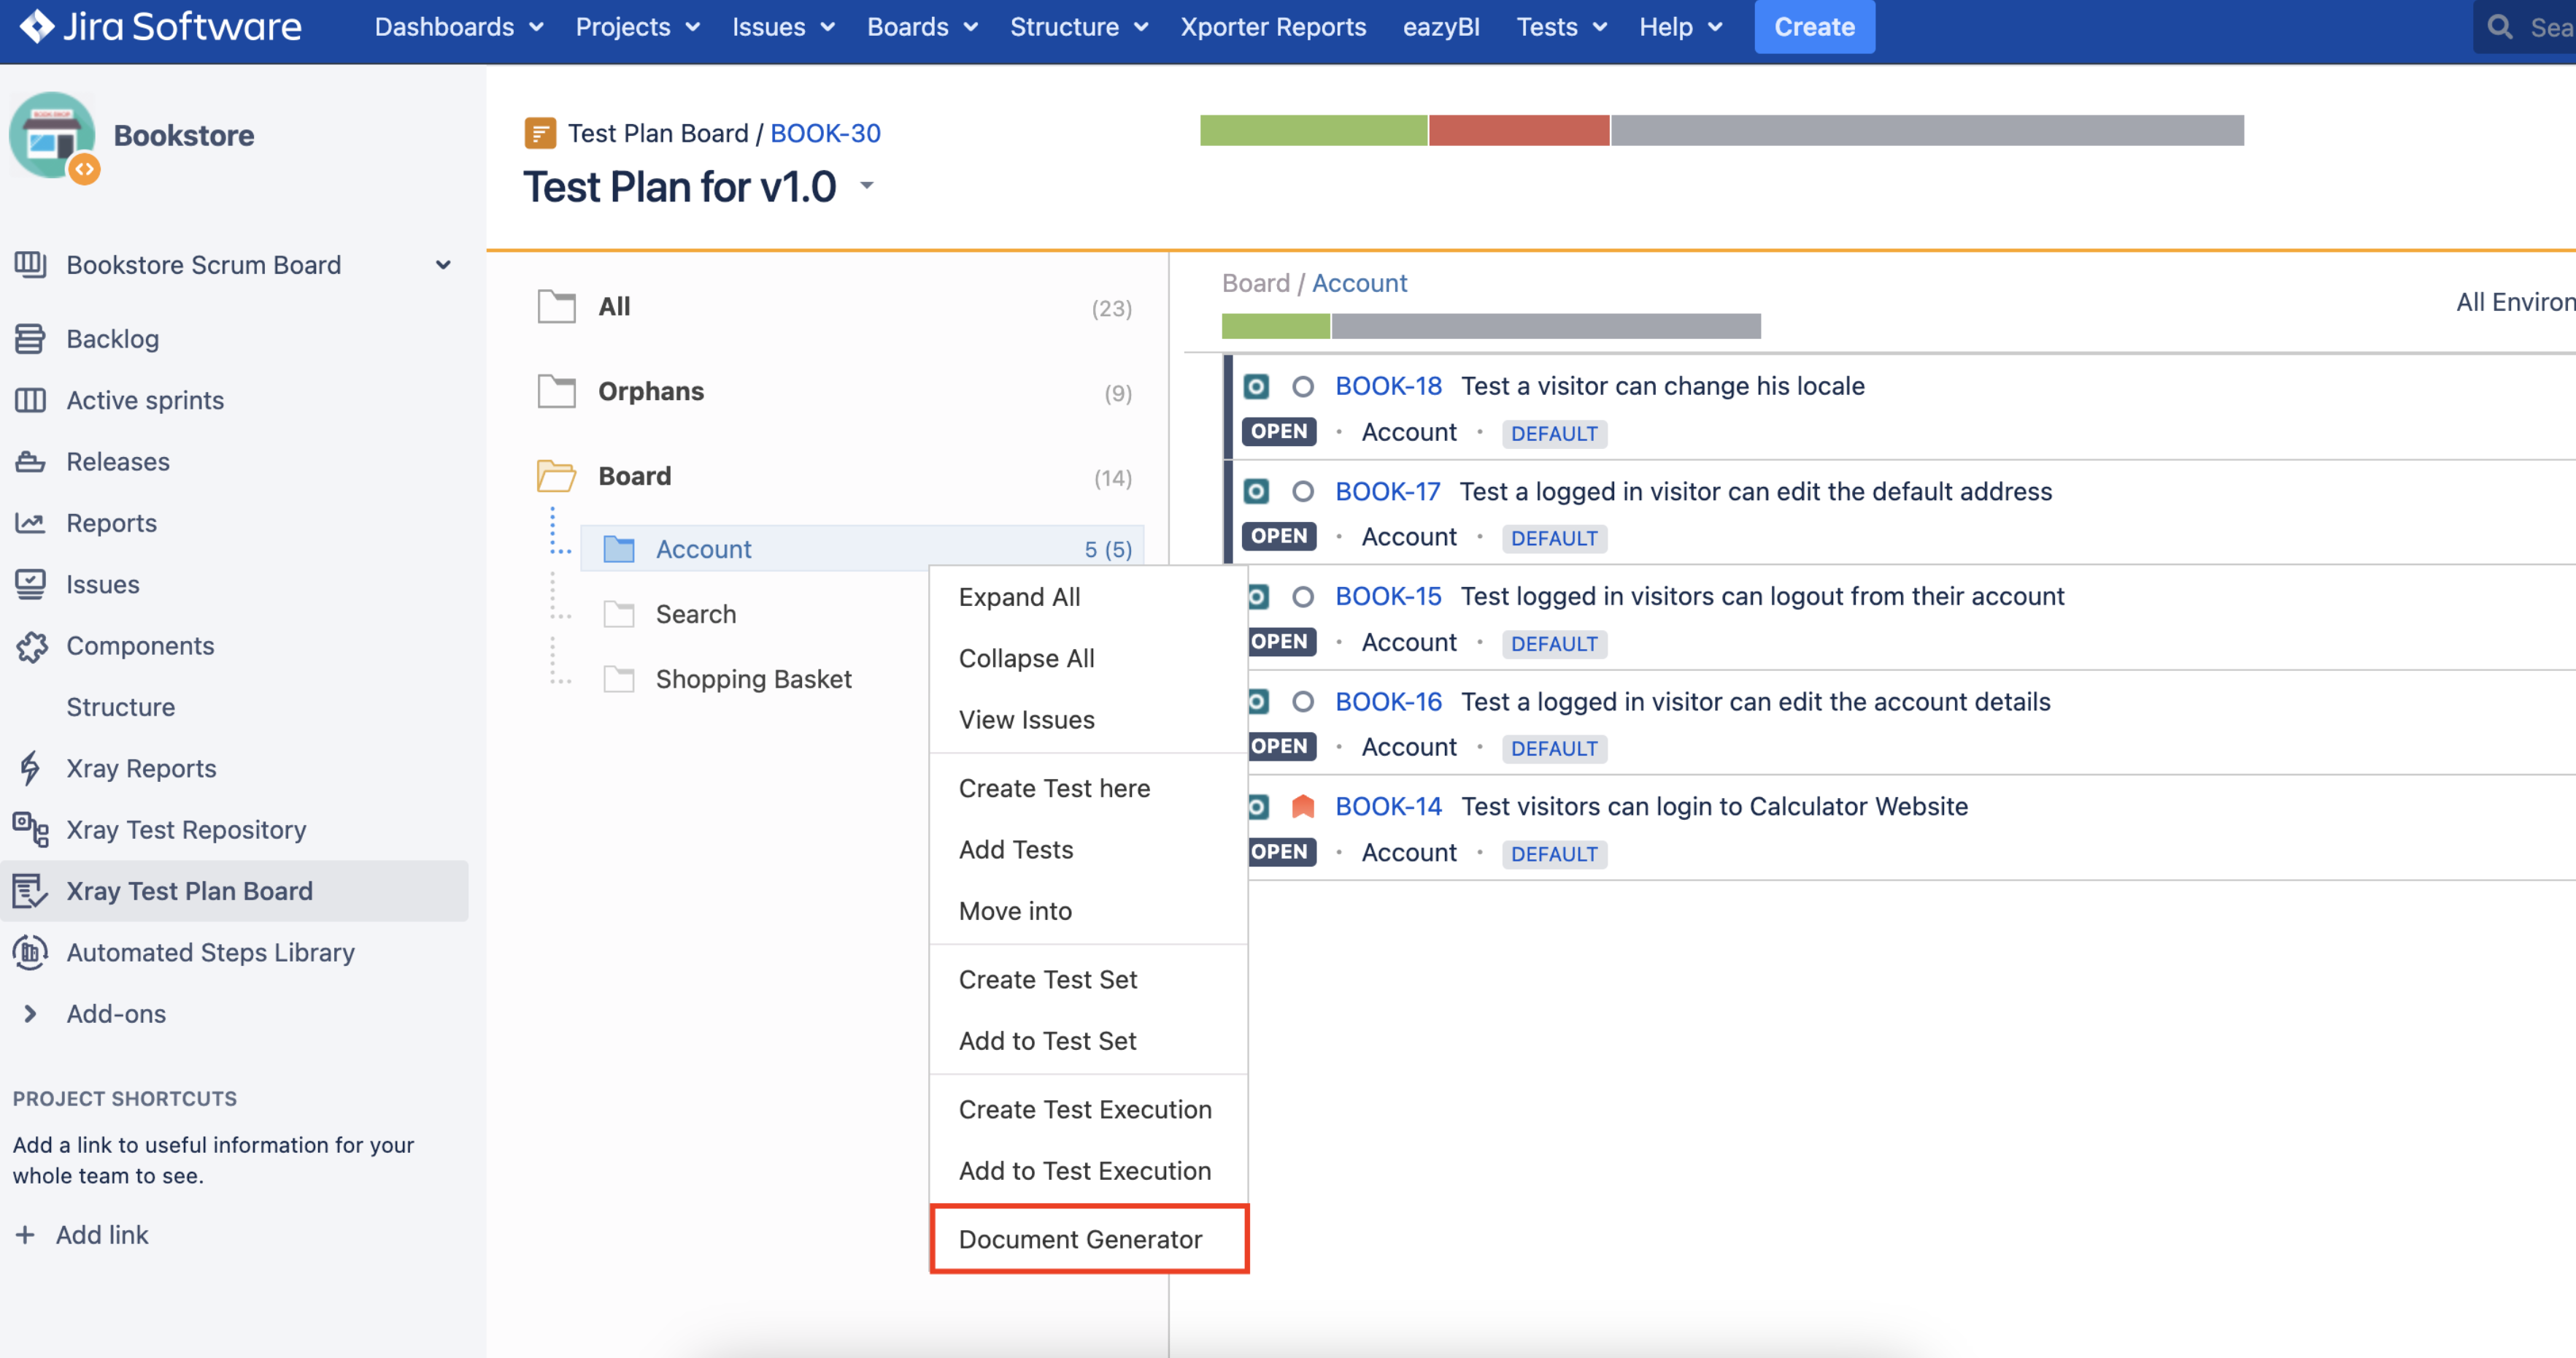Choose Document Generator menu entry
2576x1358 pixels.
[x=1088, y=1239]
